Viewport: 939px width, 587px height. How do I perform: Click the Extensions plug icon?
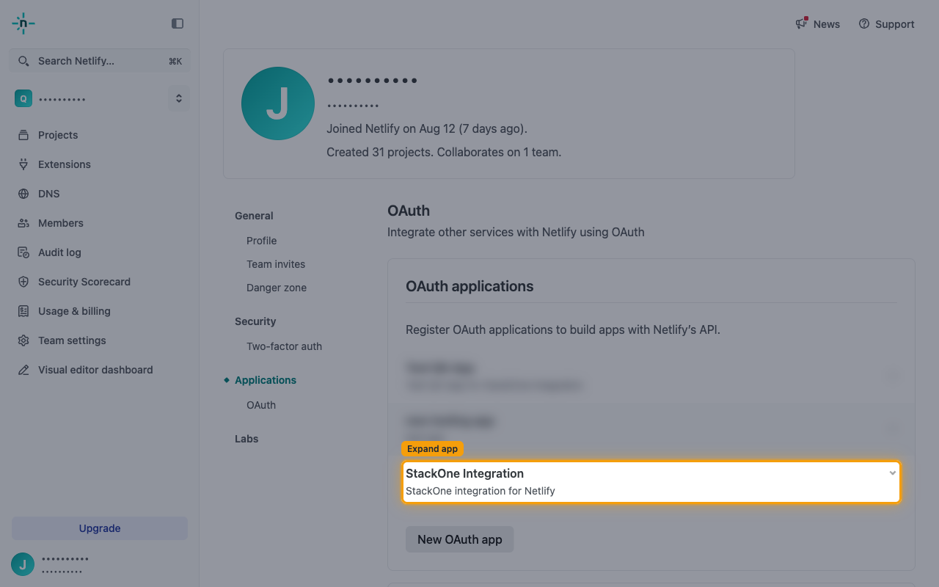pyautogui.click(x=23, y=164)
